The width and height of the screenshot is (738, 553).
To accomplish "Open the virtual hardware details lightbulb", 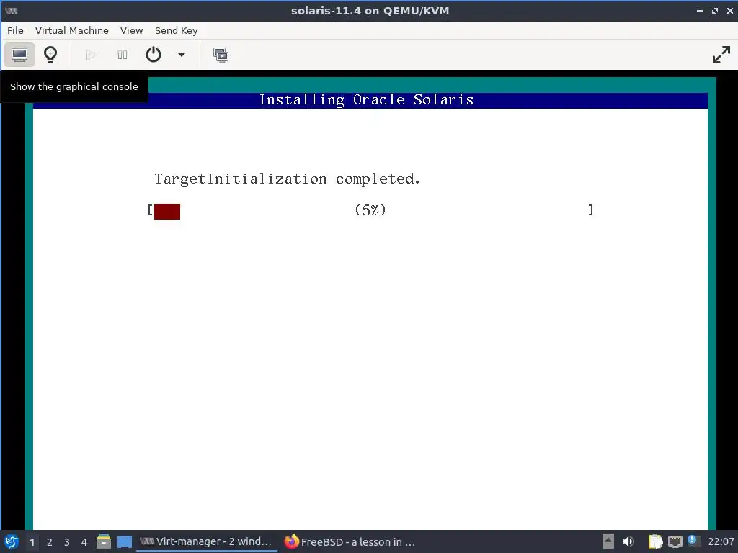I will 50,55.
